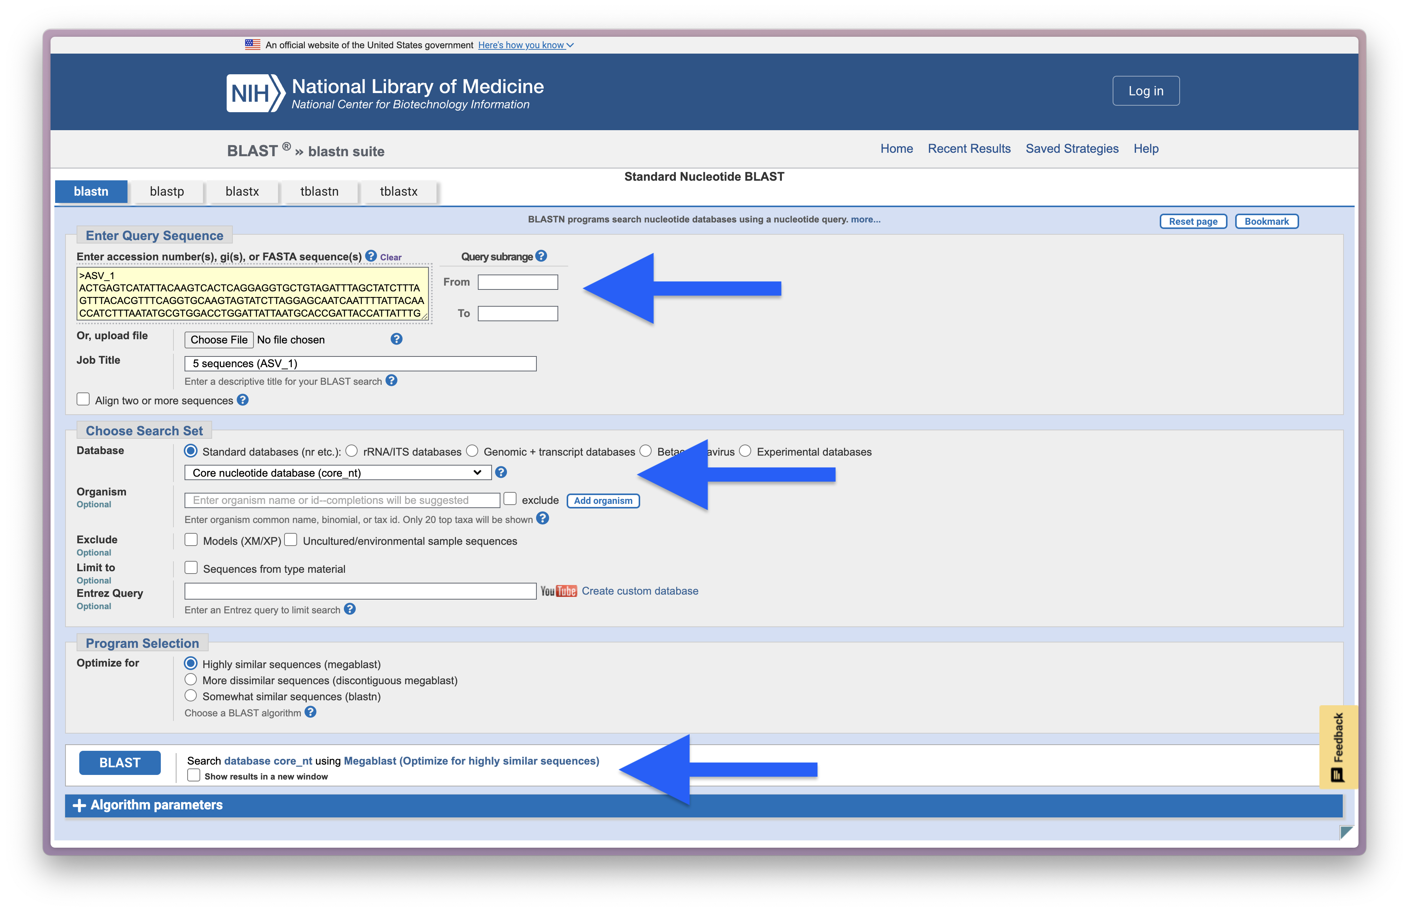Click the NIH logo
1409x912 pixels.
(x=256, y=93)
